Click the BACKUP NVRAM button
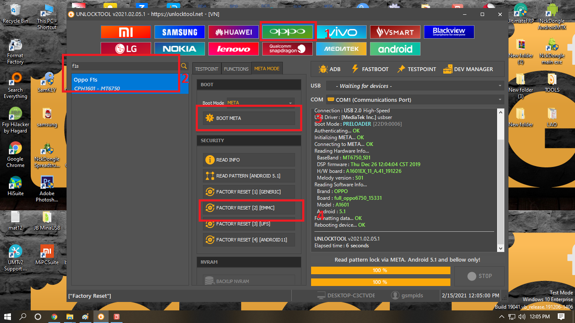 249,281
